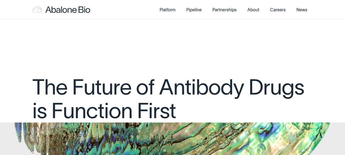Click the word "The" in the headline

(50, 87)
